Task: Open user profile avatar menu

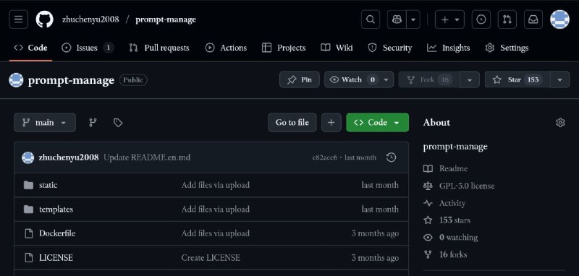Action: click(x=559, y=20)
